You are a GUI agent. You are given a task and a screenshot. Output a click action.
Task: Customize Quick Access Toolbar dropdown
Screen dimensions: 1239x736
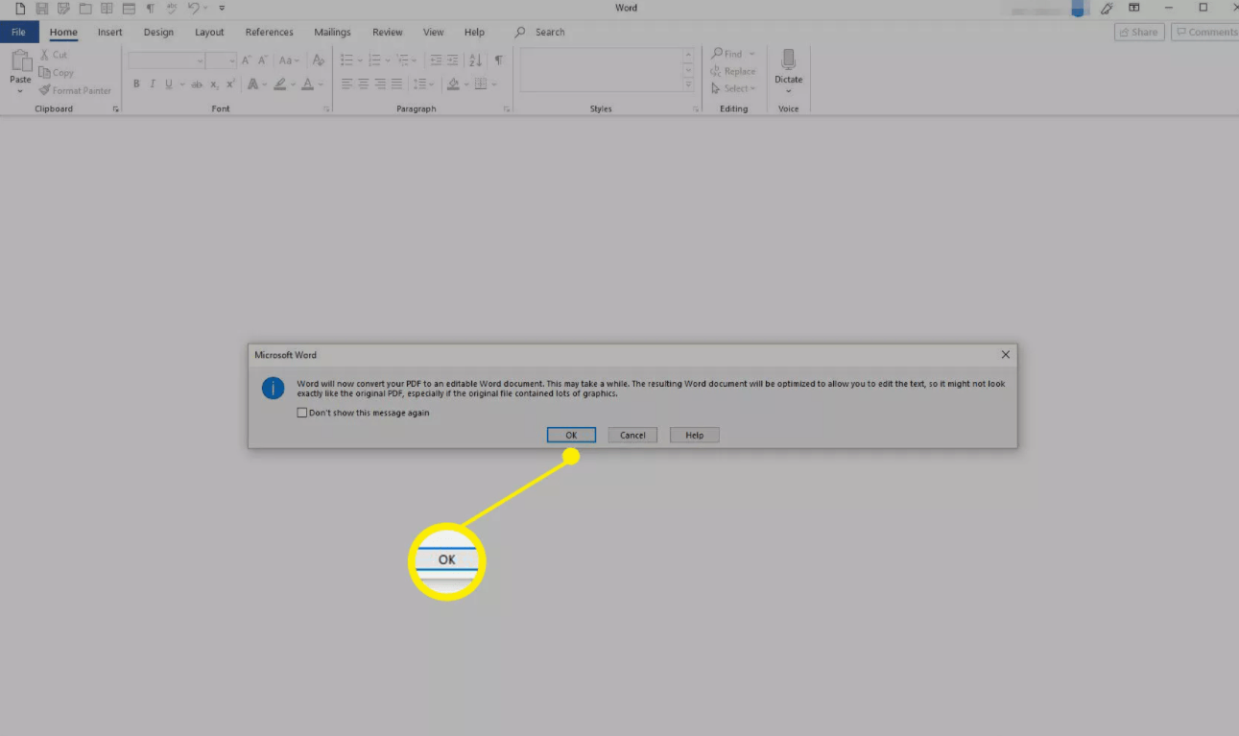(222, 9)
